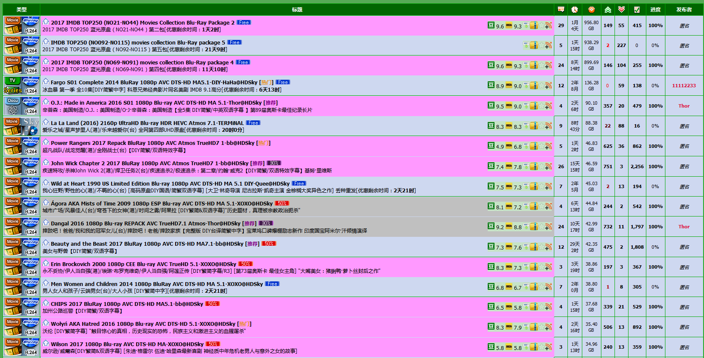The width and height of the screenshot is (704, 358).
Task: Sort by 类型 type column header
Action: tap(21, 9)
